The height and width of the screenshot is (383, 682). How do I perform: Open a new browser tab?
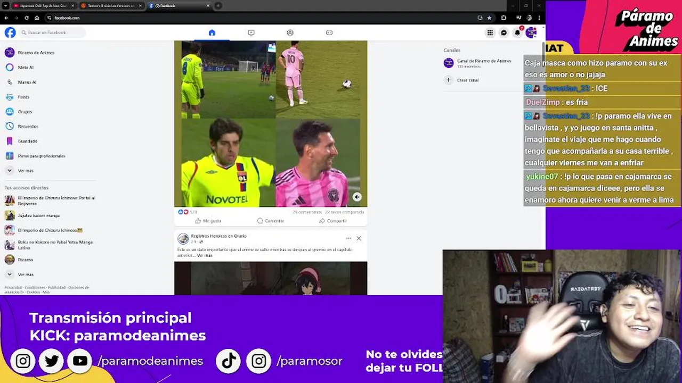pos(218,5)
